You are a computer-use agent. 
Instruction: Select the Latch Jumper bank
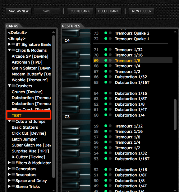pos(25,139)
